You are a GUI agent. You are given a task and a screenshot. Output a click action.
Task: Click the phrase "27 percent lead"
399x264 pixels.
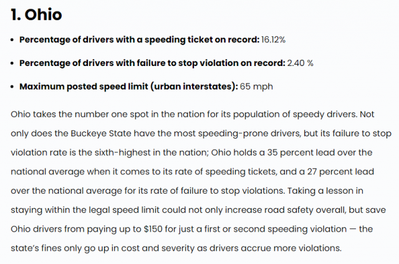click(x=340, y=172)
